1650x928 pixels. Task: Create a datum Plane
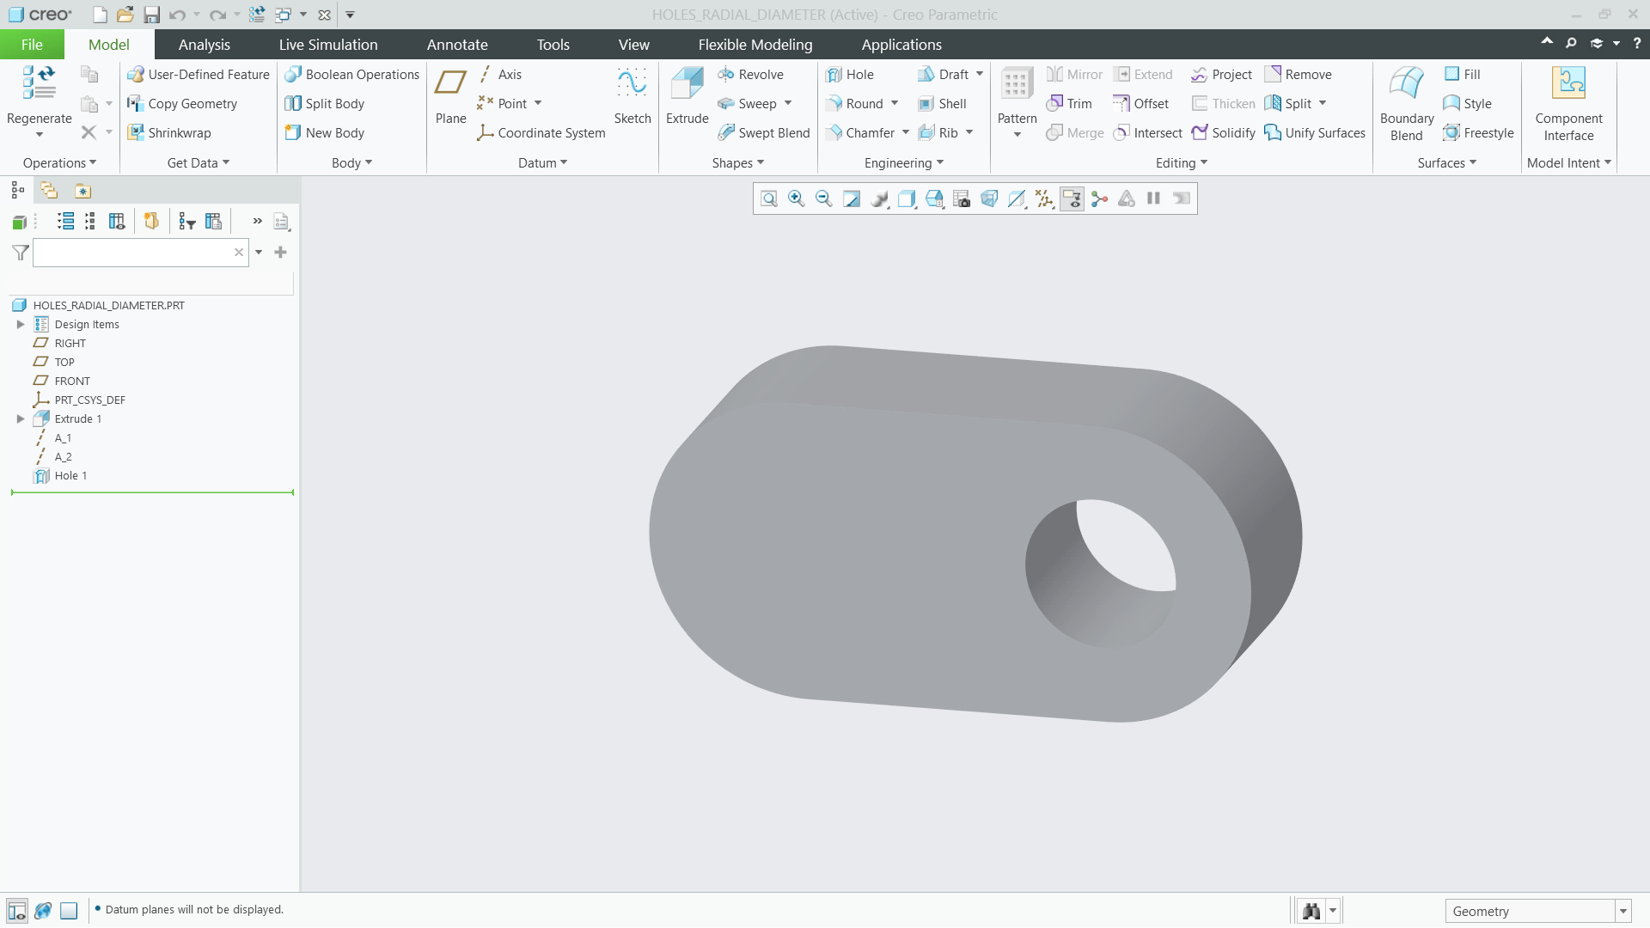(x=450, y=95)
